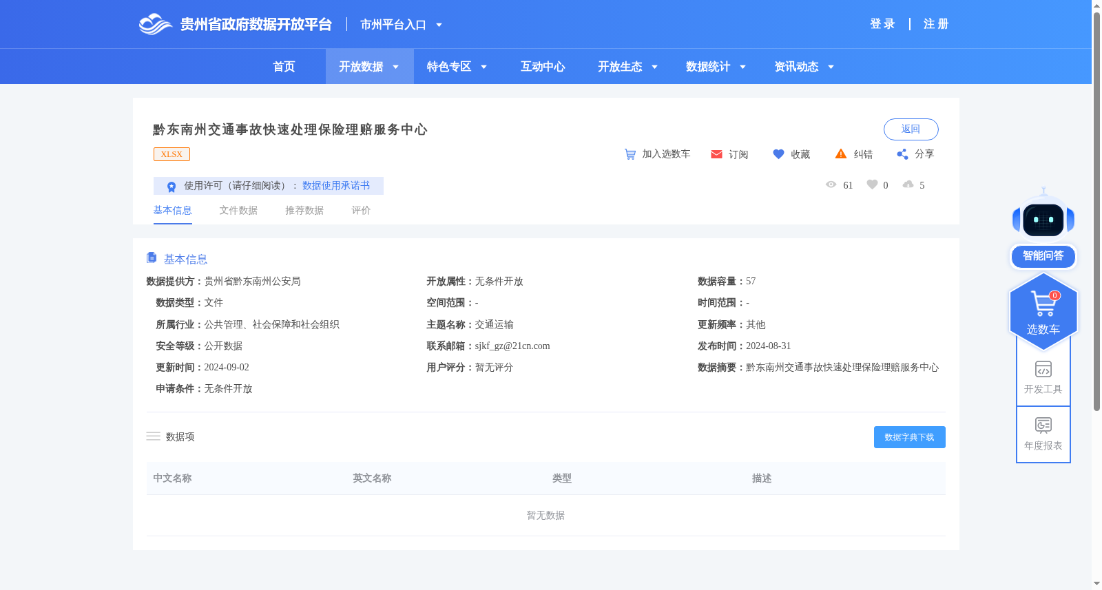Open the 数据使用承诺书 link
1102x590 pixels.
click(336, 186)
